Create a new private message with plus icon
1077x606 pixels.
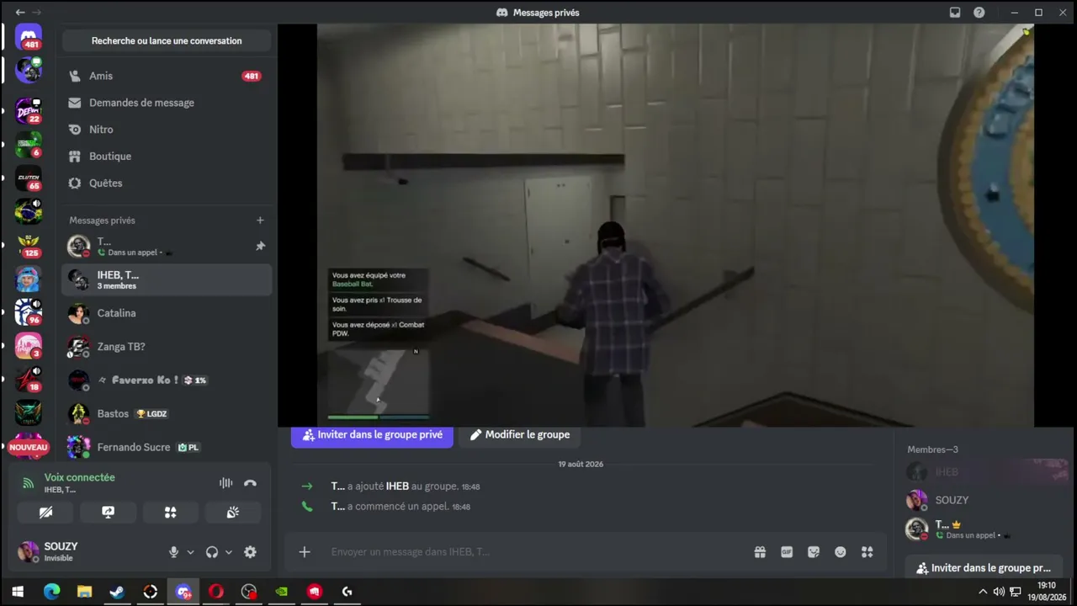(260, 221)
